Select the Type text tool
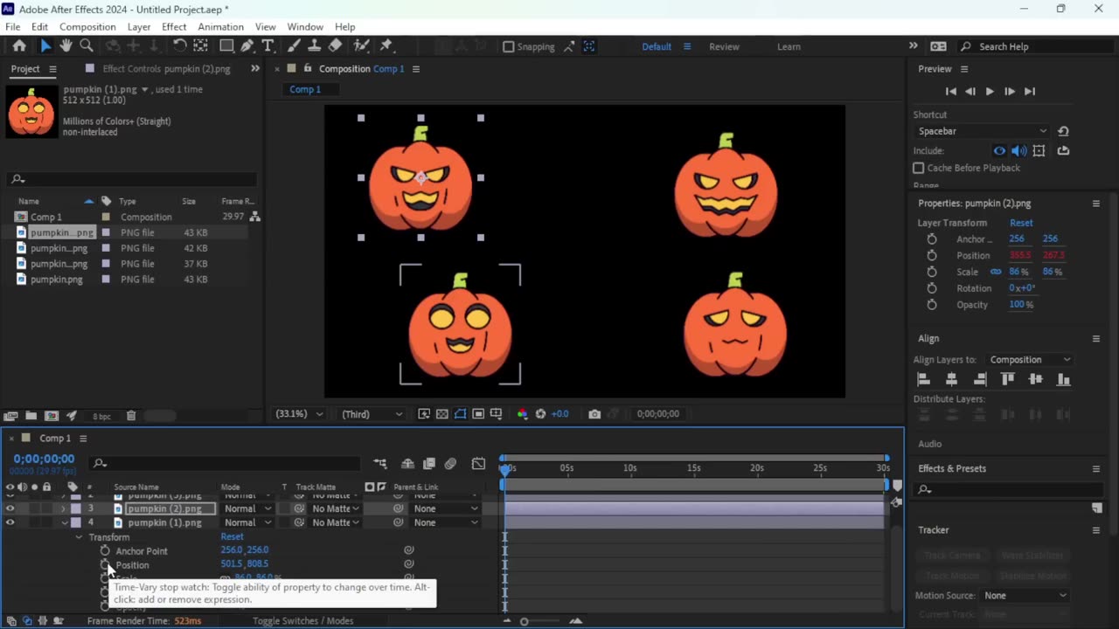The image size is (1119, 629). 268,46
